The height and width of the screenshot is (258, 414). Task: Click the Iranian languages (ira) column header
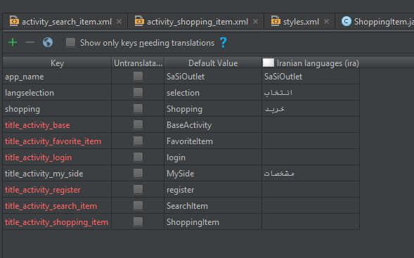tap(311, 63)
